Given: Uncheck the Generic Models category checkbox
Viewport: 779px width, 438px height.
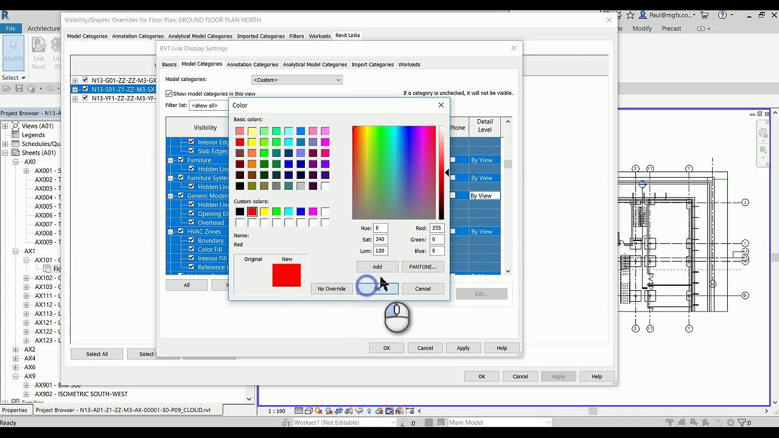Looking at the screenshot, I should 181,196.
